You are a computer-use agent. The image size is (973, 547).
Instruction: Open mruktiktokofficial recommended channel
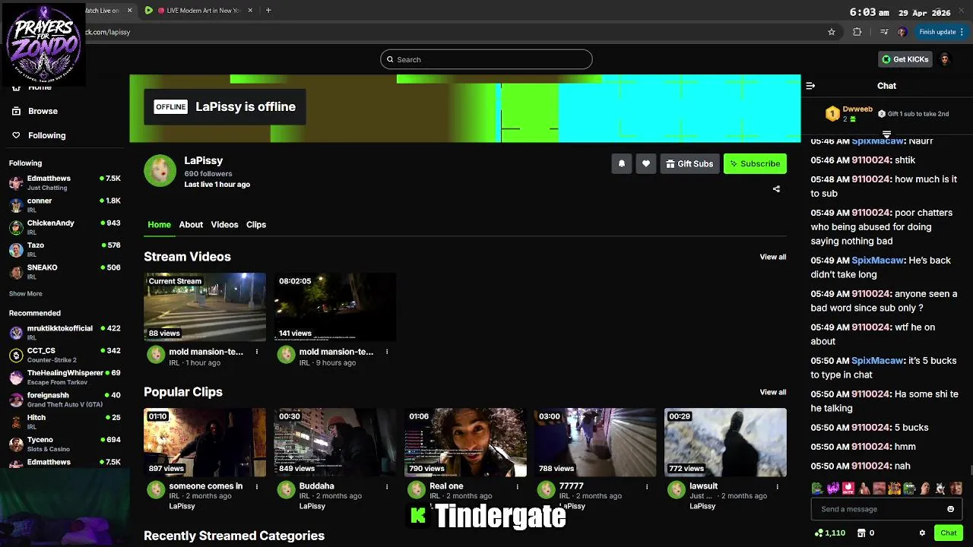coord(65,333)
